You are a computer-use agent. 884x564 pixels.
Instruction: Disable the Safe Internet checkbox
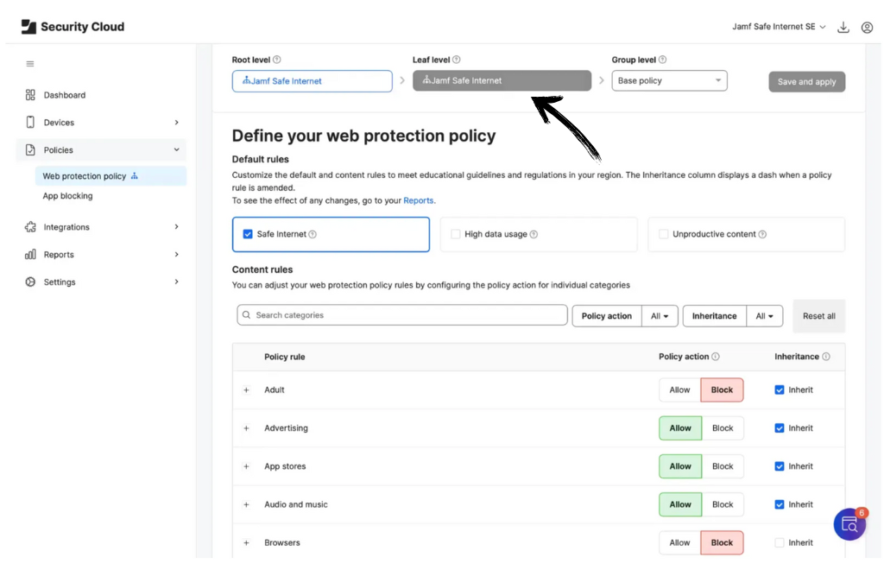click(x=246, y=233)
